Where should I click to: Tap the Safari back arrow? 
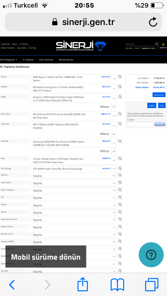12,285
